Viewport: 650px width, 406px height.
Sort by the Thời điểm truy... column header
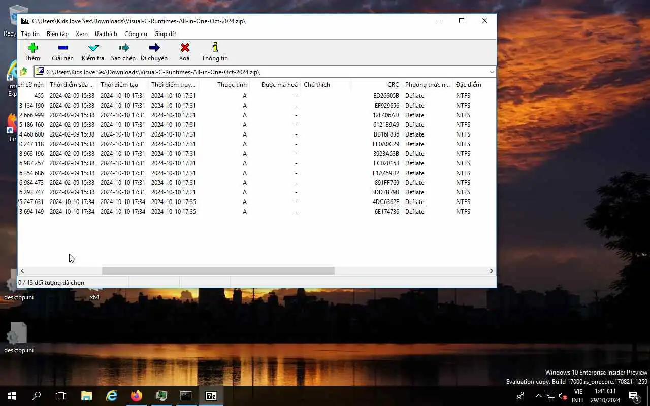click(x=173, y=85)
